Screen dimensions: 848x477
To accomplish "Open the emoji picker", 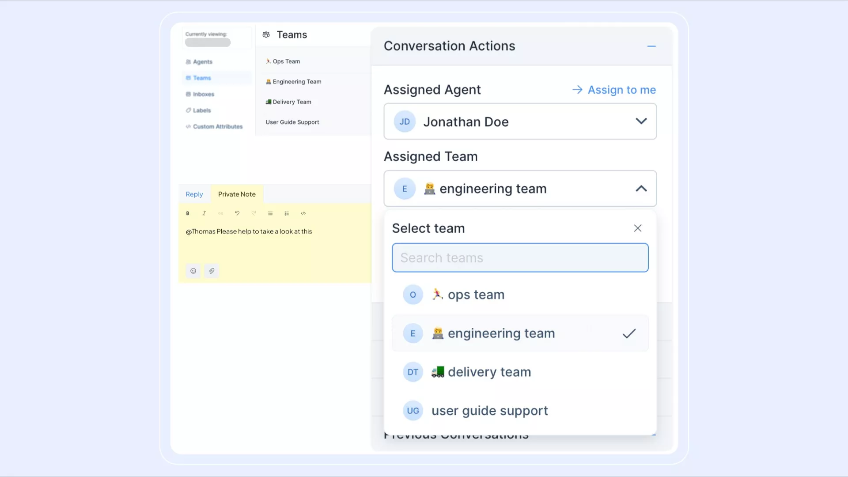I will pyautogui.click(x=193, y=271).
